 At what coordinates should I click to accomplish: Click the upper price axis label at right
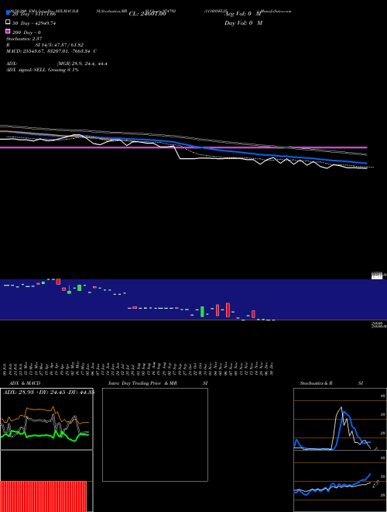click(x=378, y=276)
